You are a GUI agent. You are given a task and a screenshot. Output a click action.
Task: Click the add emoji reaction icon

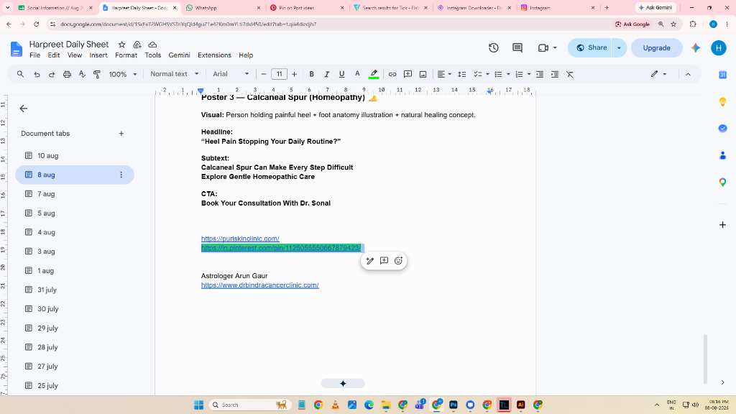pyautogui.click(x=398, y=260)
